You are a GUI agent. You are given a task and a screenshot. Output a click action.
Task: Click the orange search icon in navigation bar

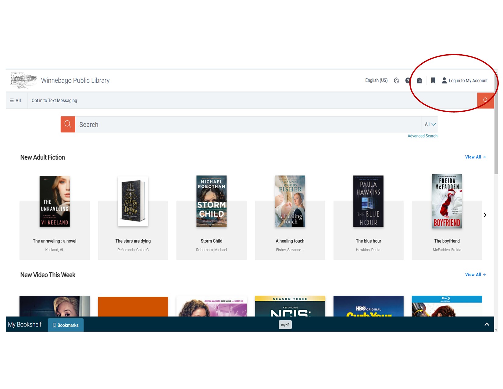click(485, 100)
